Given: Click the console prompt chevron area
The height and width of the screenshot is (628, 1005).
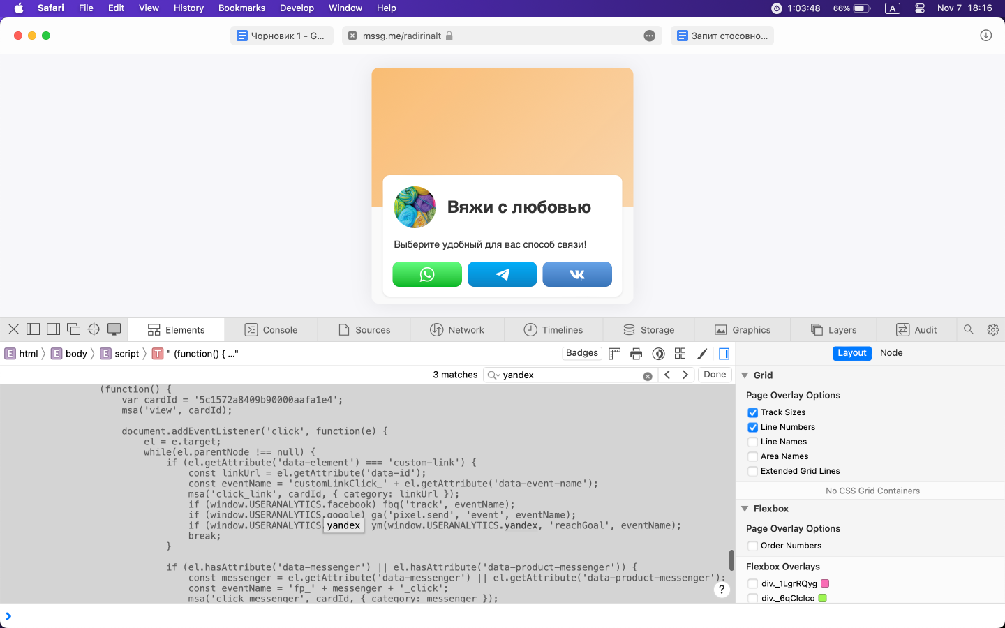Looking at the screenshot, I should pos(8,616).
